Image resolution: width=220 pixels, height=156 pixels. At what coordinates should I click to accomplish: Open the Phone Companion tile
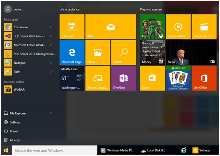tap(98, 78)
